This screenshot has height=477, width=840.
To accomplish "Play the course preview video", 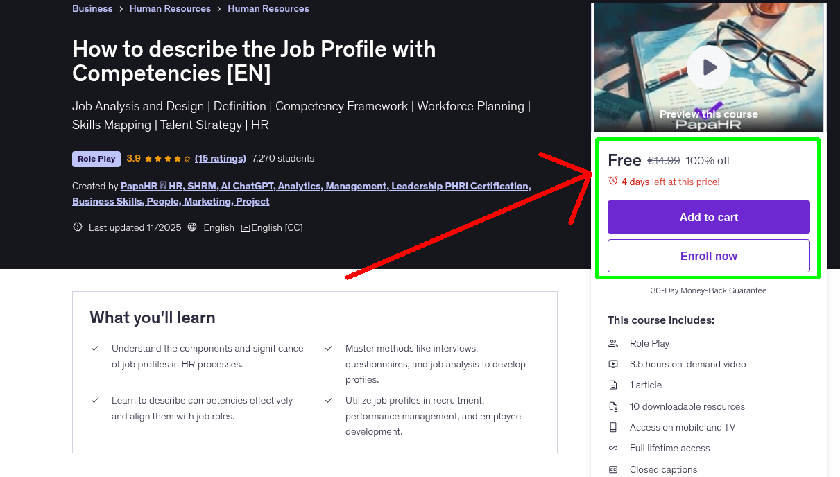I will click(708, 67).
